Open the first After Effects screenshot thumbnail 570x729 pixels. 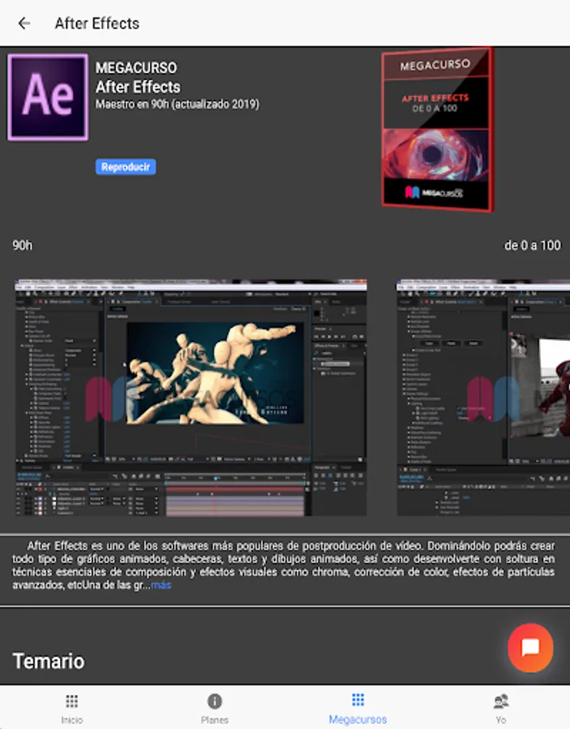[x=191, y=398]
